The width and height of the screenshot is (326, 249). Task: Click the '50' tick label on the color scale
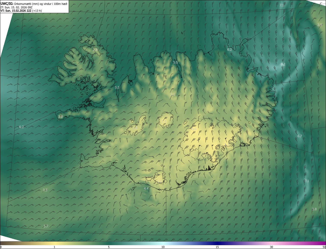point(324,247)
